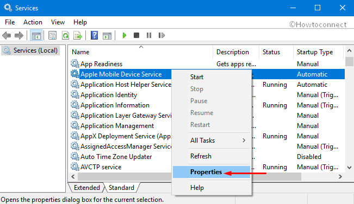Screen dimensions: 354x204
Task: Maximize the Services window
Action: tap(318, 8)
